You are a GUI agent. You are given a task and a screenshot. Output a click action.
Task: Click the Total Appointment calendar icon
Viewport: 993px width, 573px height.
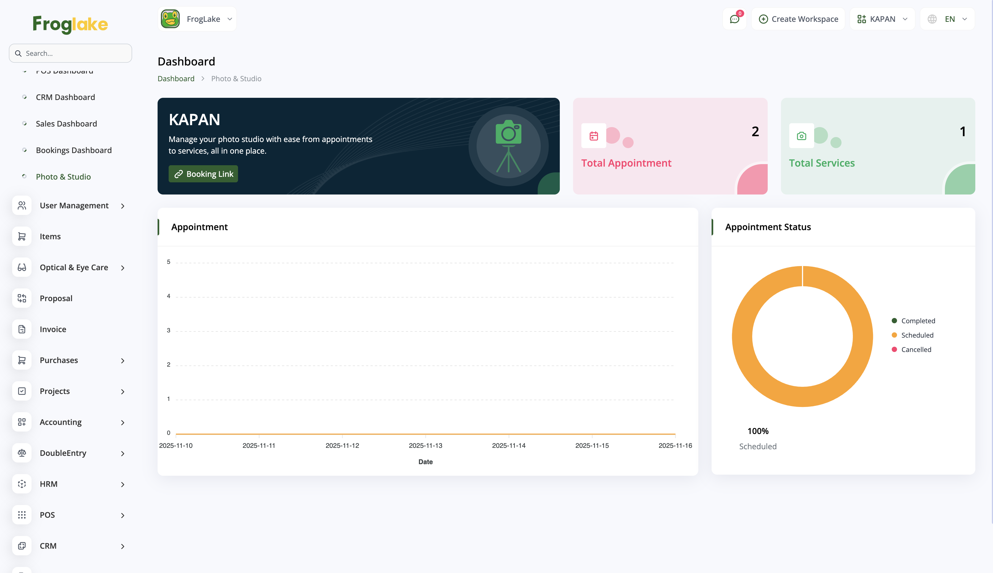pos(594,136)
